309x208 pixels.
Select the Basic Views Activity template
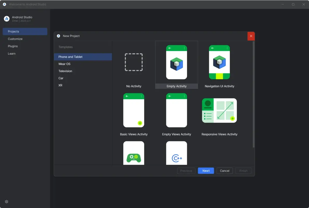pyautogui.click(x=134, y=110)
